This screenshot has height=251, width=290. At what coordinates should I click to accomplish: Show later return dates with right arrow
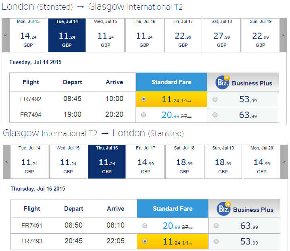coord(284,162)
